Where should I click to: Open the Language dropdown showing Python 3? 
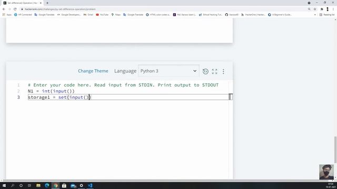point(168,71)
